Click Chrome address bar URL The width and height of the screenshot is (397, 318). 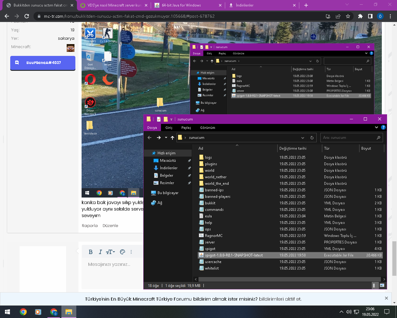[x=129, y=16]
